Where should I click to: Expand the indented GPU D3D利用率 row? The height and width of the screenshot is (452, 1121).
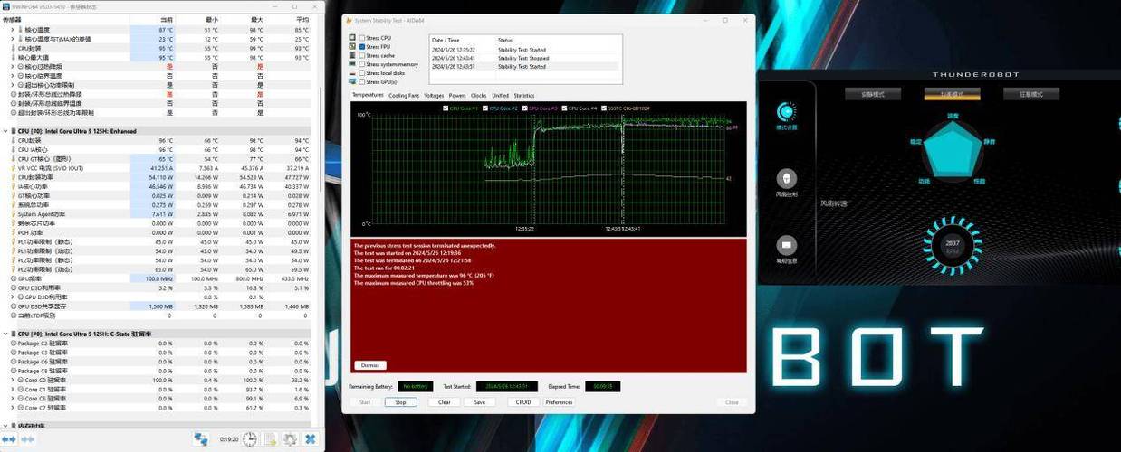coord(12,297)
